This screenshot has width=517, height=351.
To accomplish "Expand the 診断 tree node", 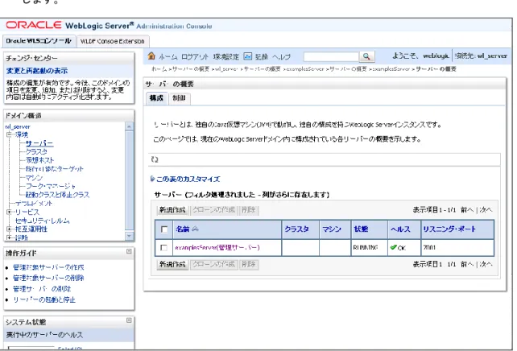I will point(9,237).
